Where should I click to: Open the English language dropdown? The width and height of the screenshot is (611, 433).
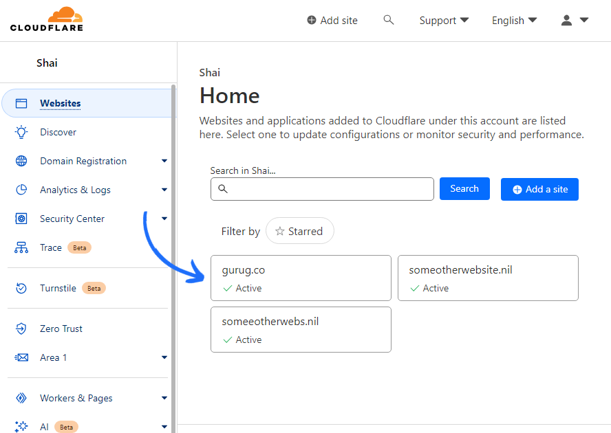tap(515, 20)
